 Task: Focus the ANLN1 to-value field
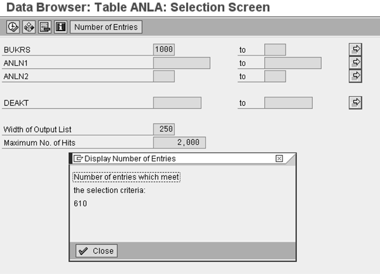pos(293,63)
